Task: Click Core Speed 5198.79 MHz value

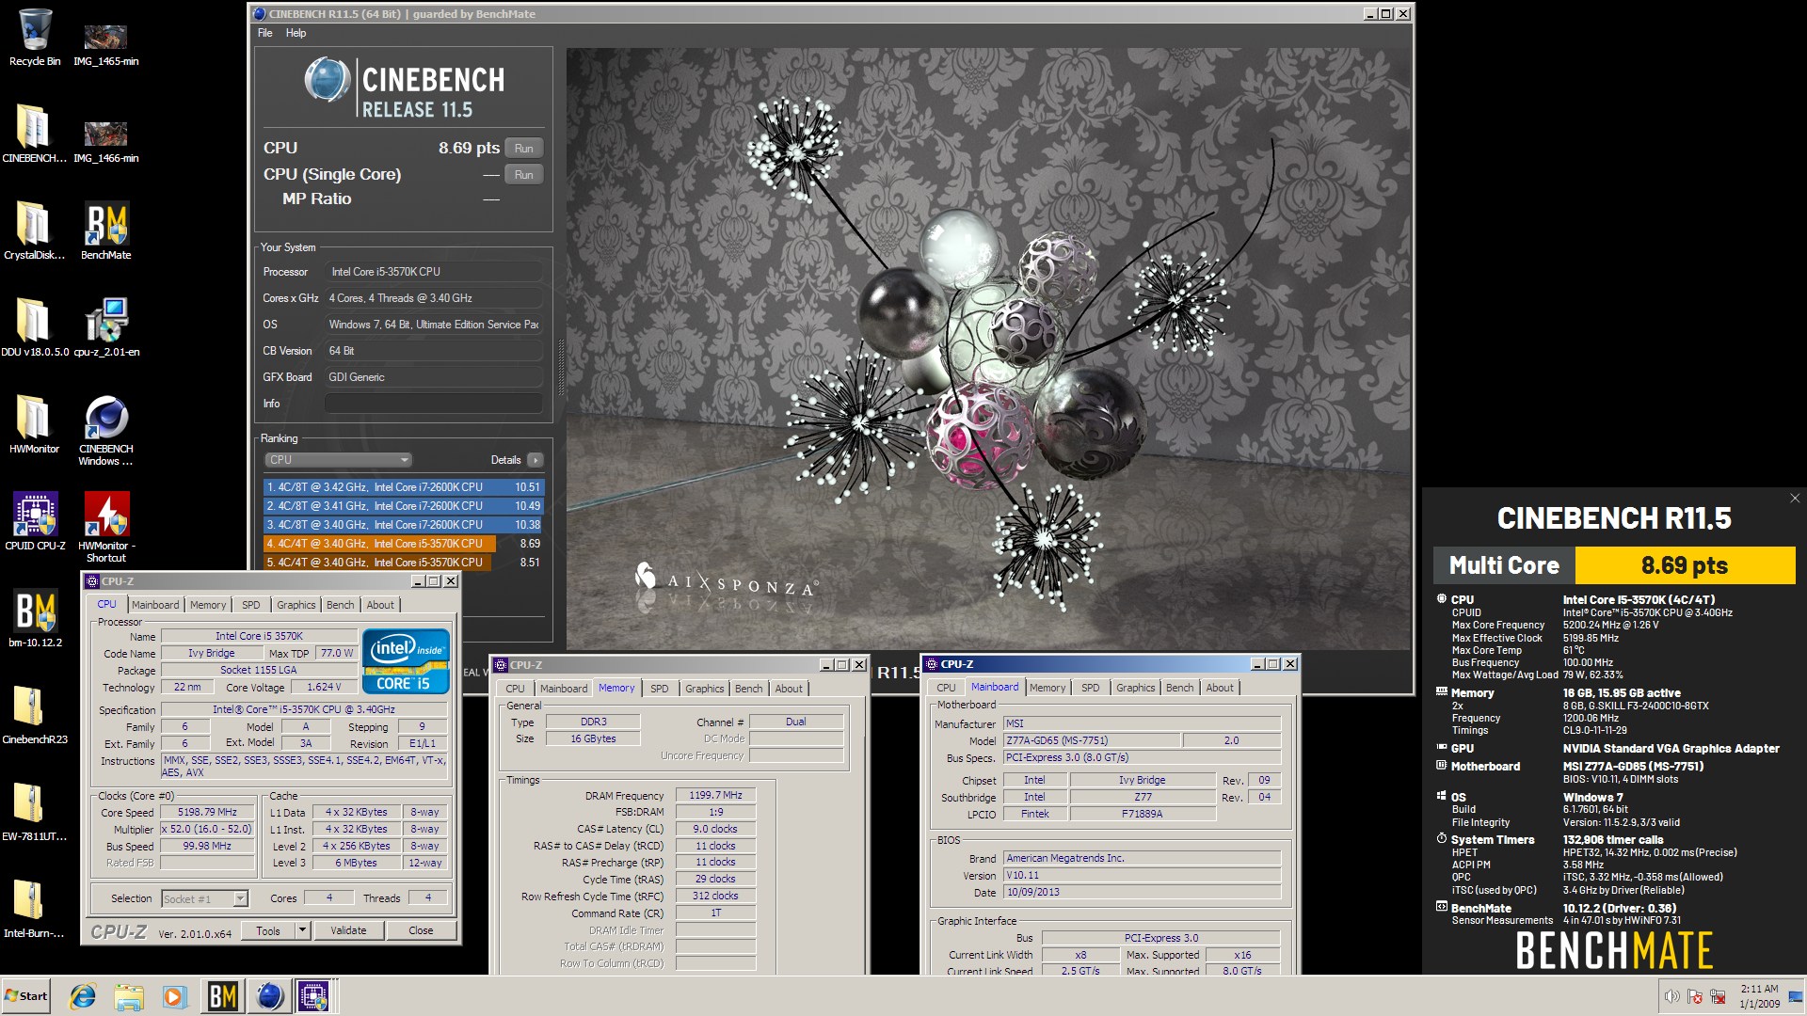Action: click(207, 812)
